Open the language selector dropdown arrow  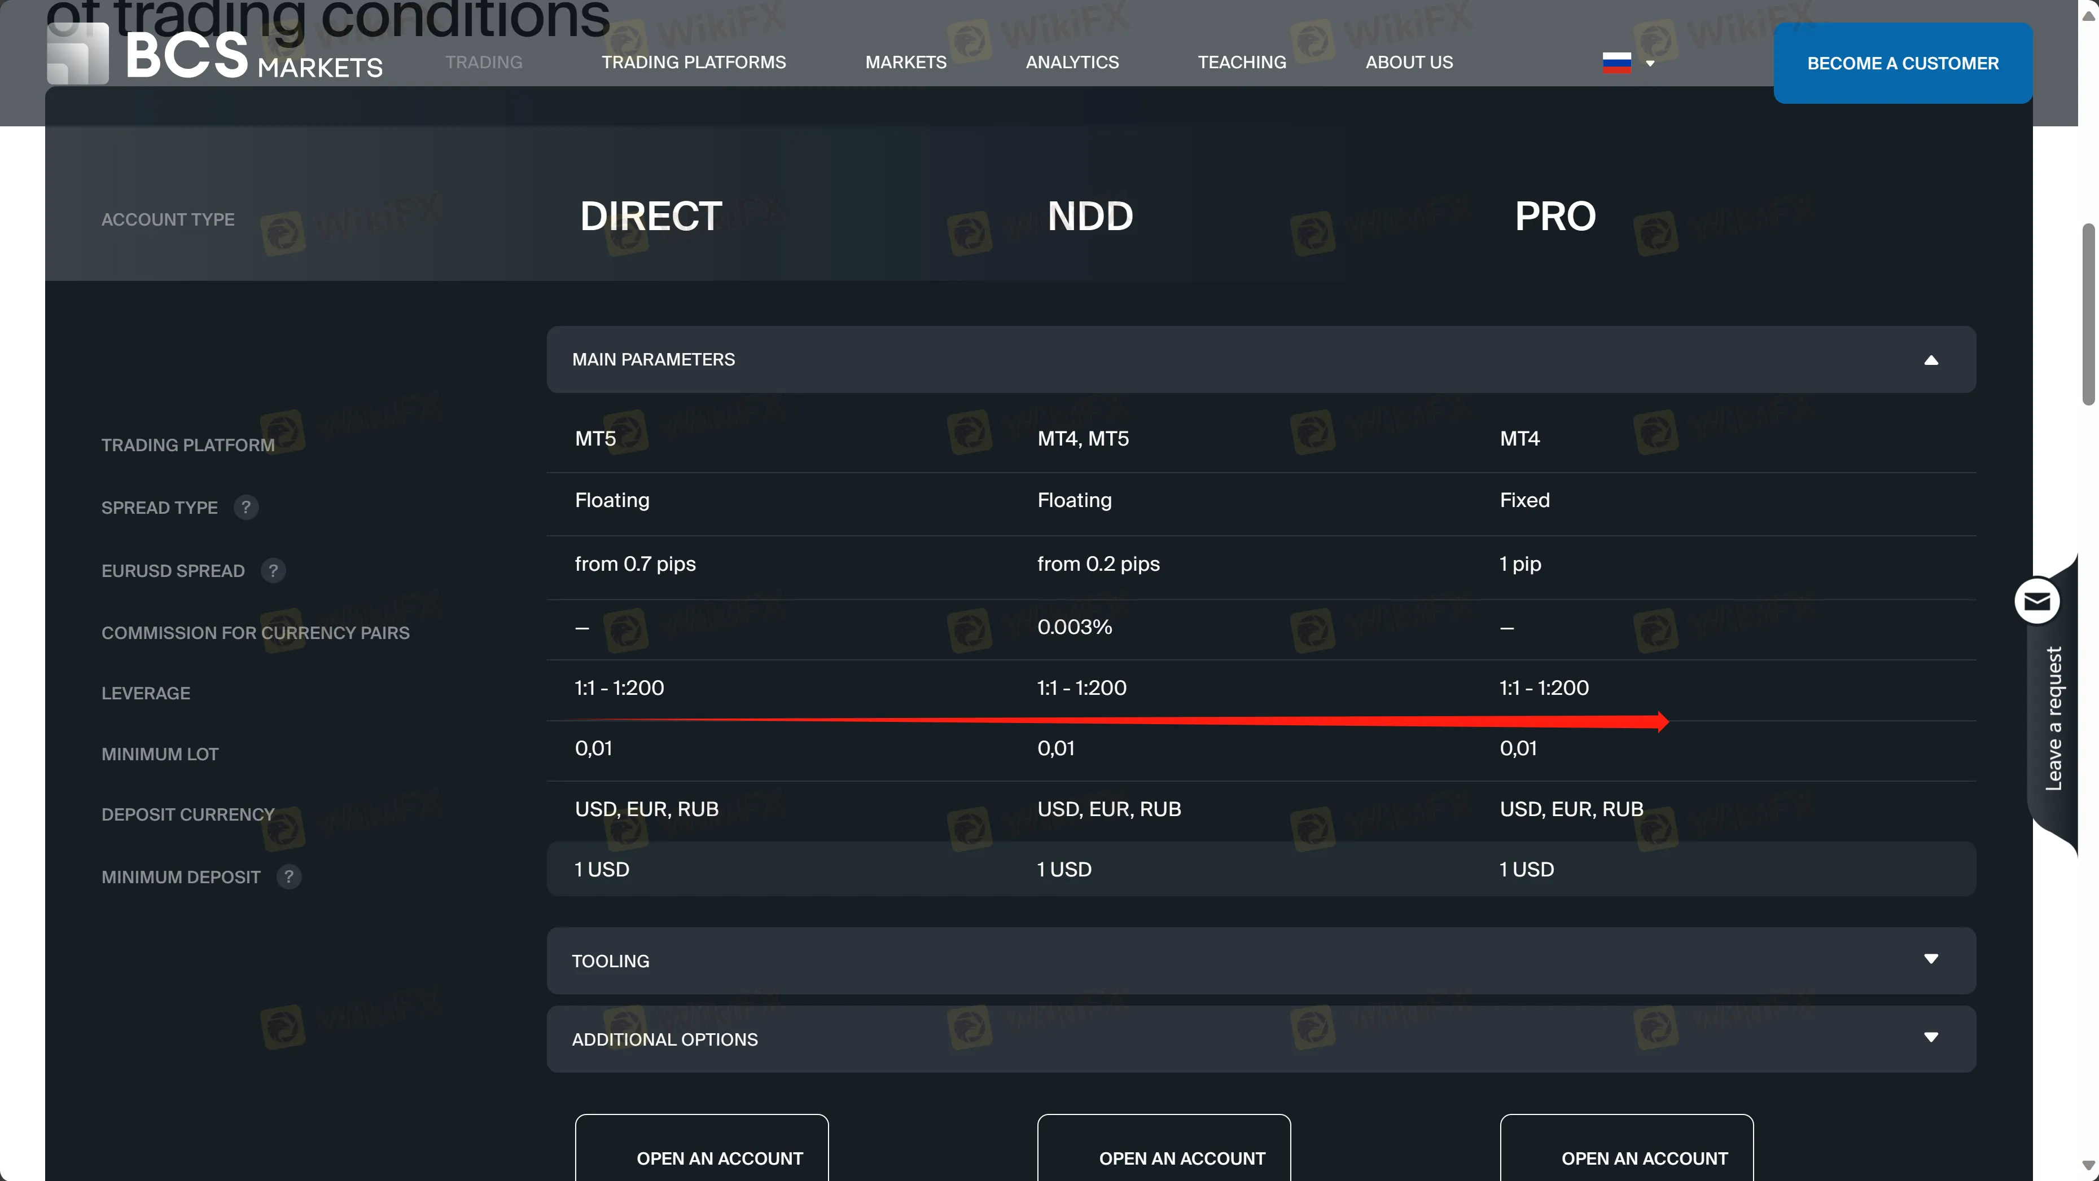(x=1650, y=64)
